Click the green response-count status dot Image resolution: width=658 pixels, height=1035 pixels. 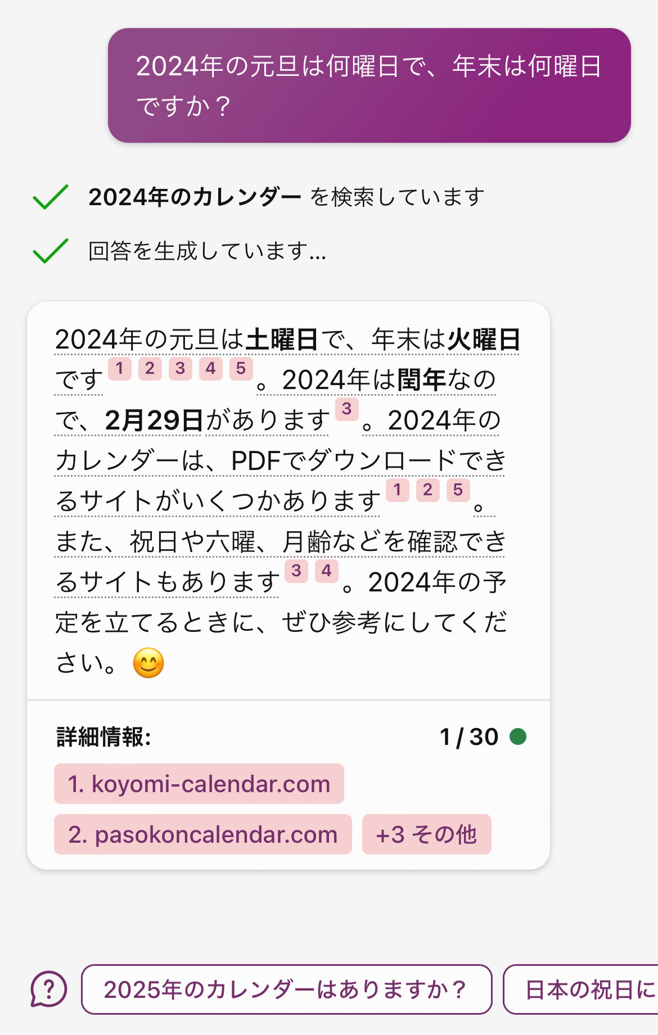point(517,736)
